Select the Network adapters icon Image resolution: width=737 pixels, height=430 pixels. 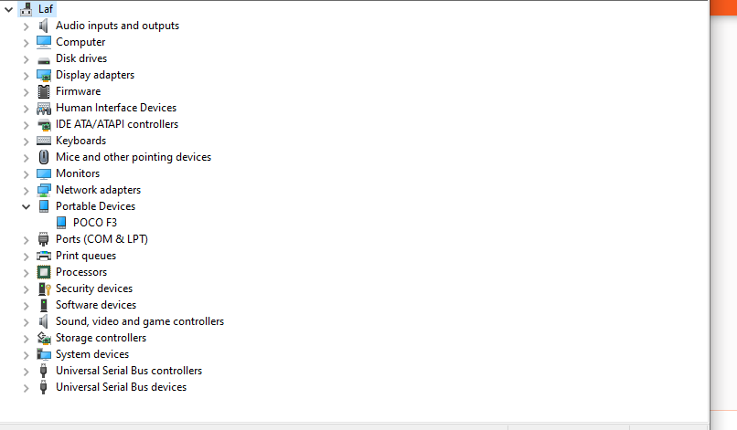[x=44, y=190]
